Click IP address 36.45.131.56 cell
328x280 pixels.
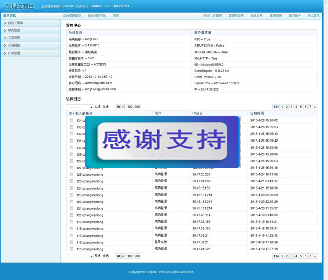pos(201,188)
